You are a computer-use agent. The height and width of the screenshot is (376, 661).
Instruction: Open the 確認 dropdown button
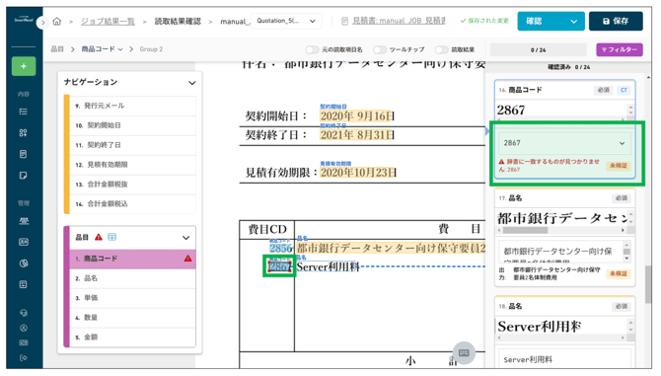[x=551, y=21]
